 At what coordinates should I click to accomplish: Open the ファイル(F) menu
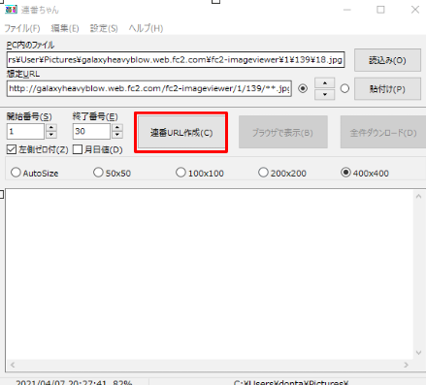(x=22, y=28)
